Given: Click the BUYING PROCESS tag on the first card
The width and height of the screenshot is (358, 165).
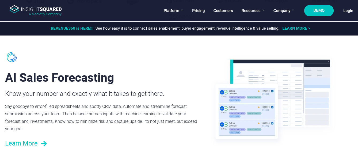Looking at the screenshot, I should click(237, 97).
